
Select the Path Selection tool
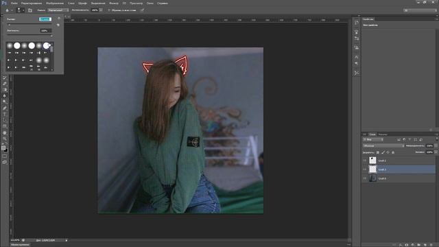(x=5, y=120)
